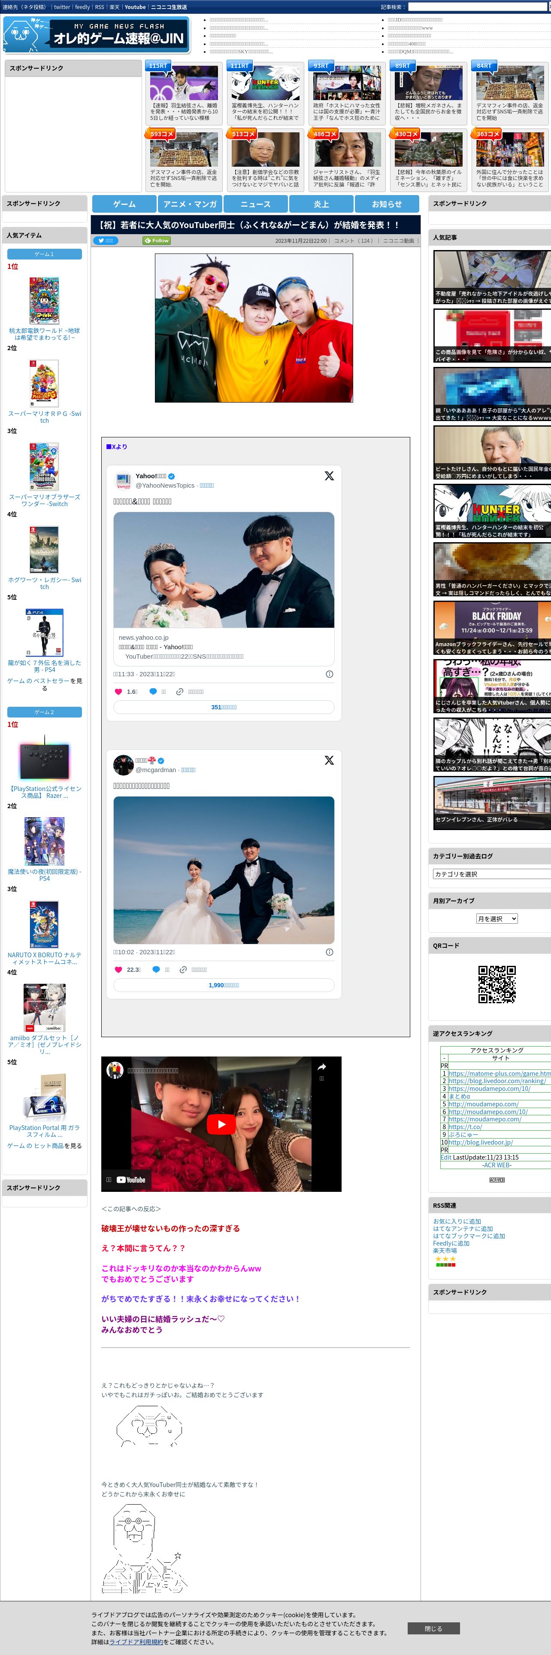Open the twitter link in top bar
This screenshot has height=1655, width=551.
pyautogui.click(x=61, y=7)
